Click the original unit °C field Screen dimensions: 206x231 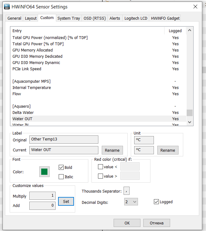144,140
